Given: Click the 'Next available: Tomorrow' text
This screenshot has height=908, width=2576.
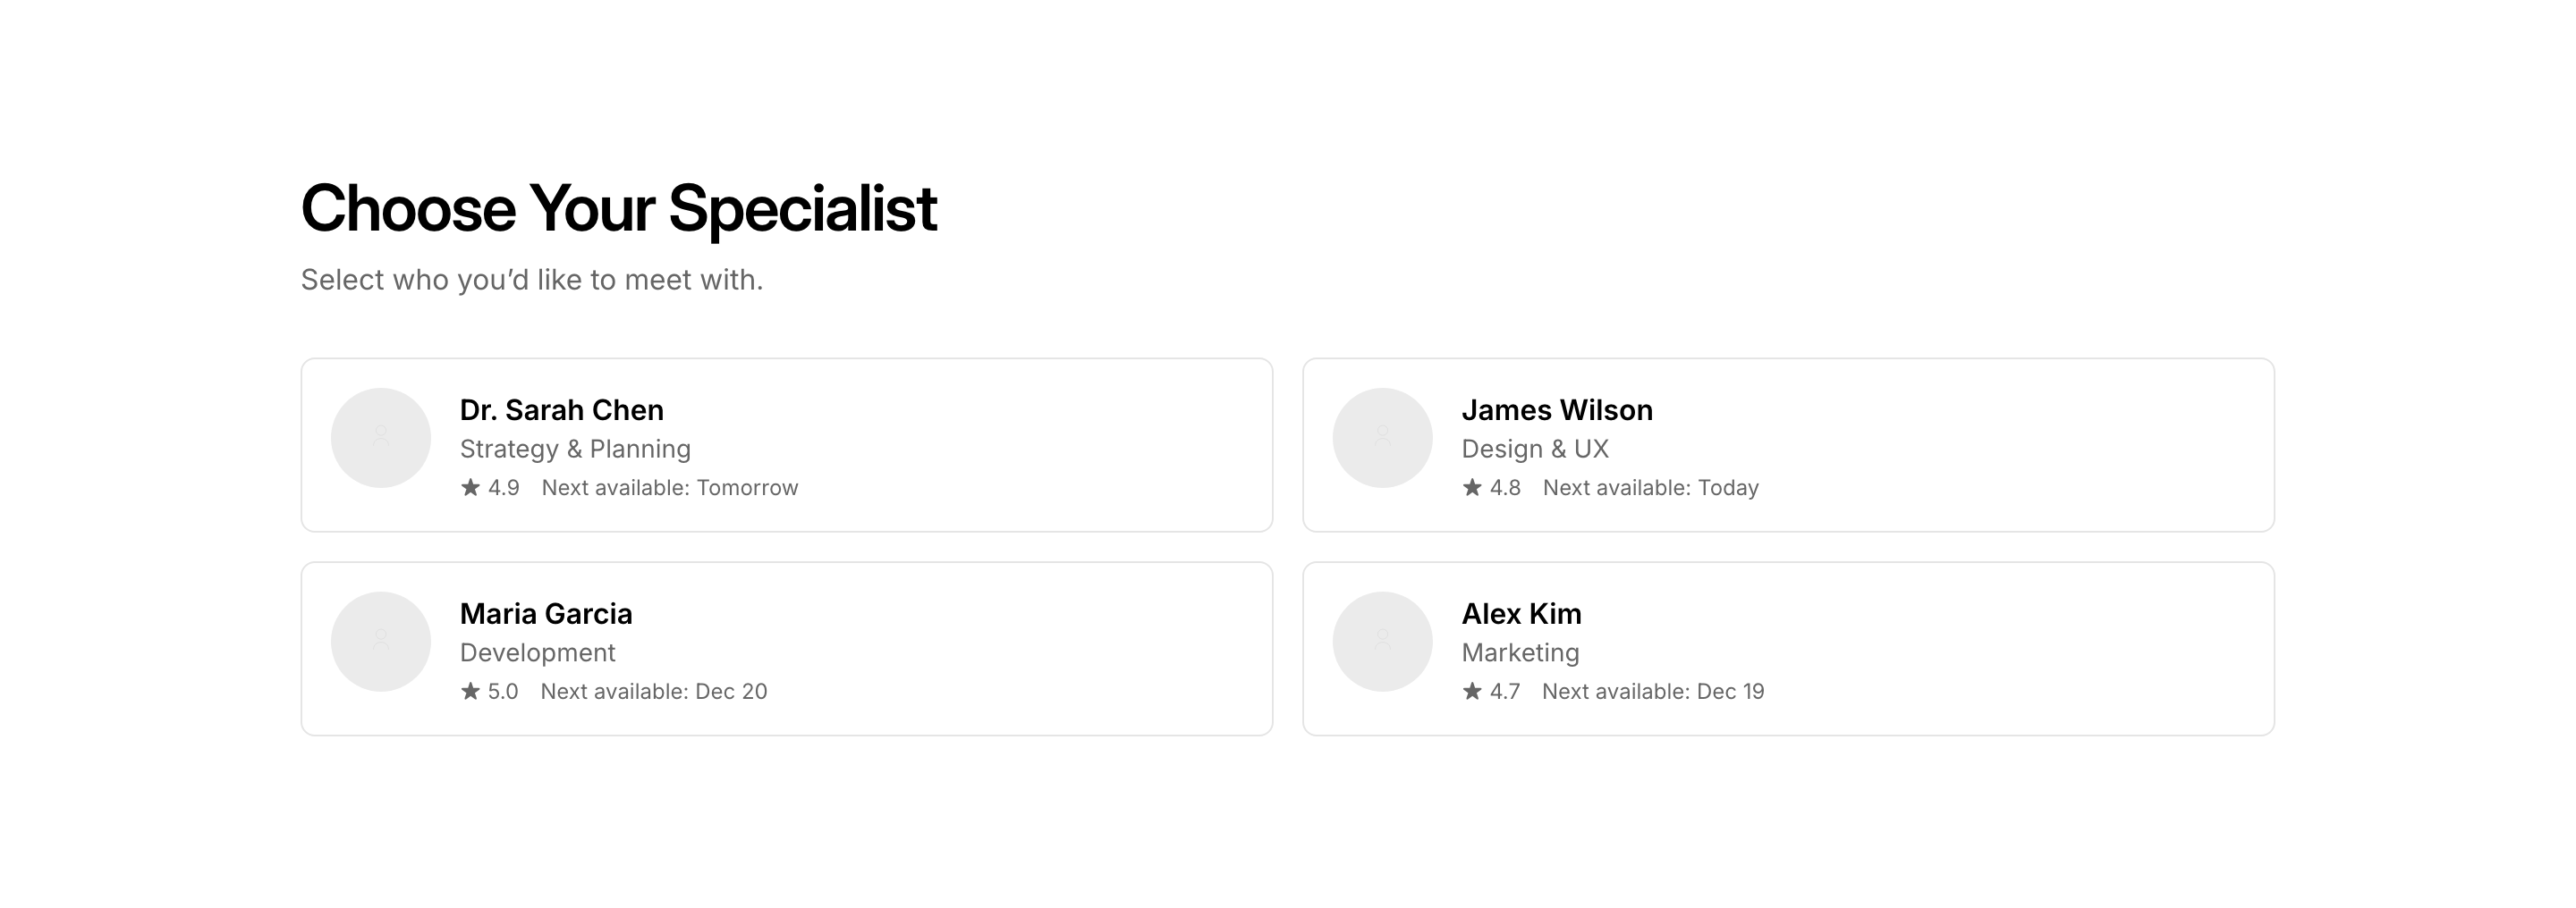Looking at the screenshot, I should [670, 489].
